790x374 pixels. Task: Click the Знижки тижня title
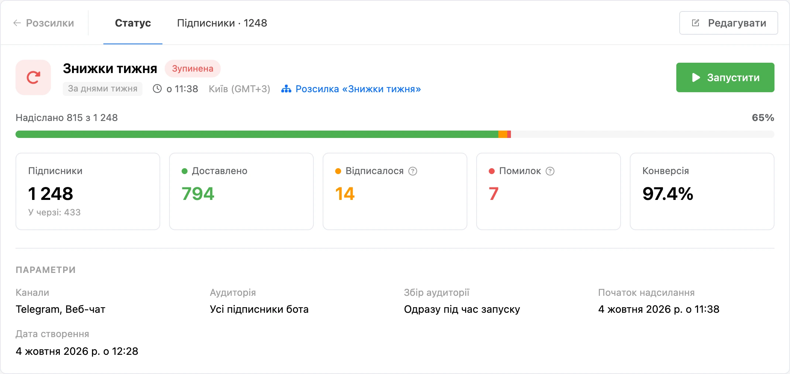click(110, 69)
